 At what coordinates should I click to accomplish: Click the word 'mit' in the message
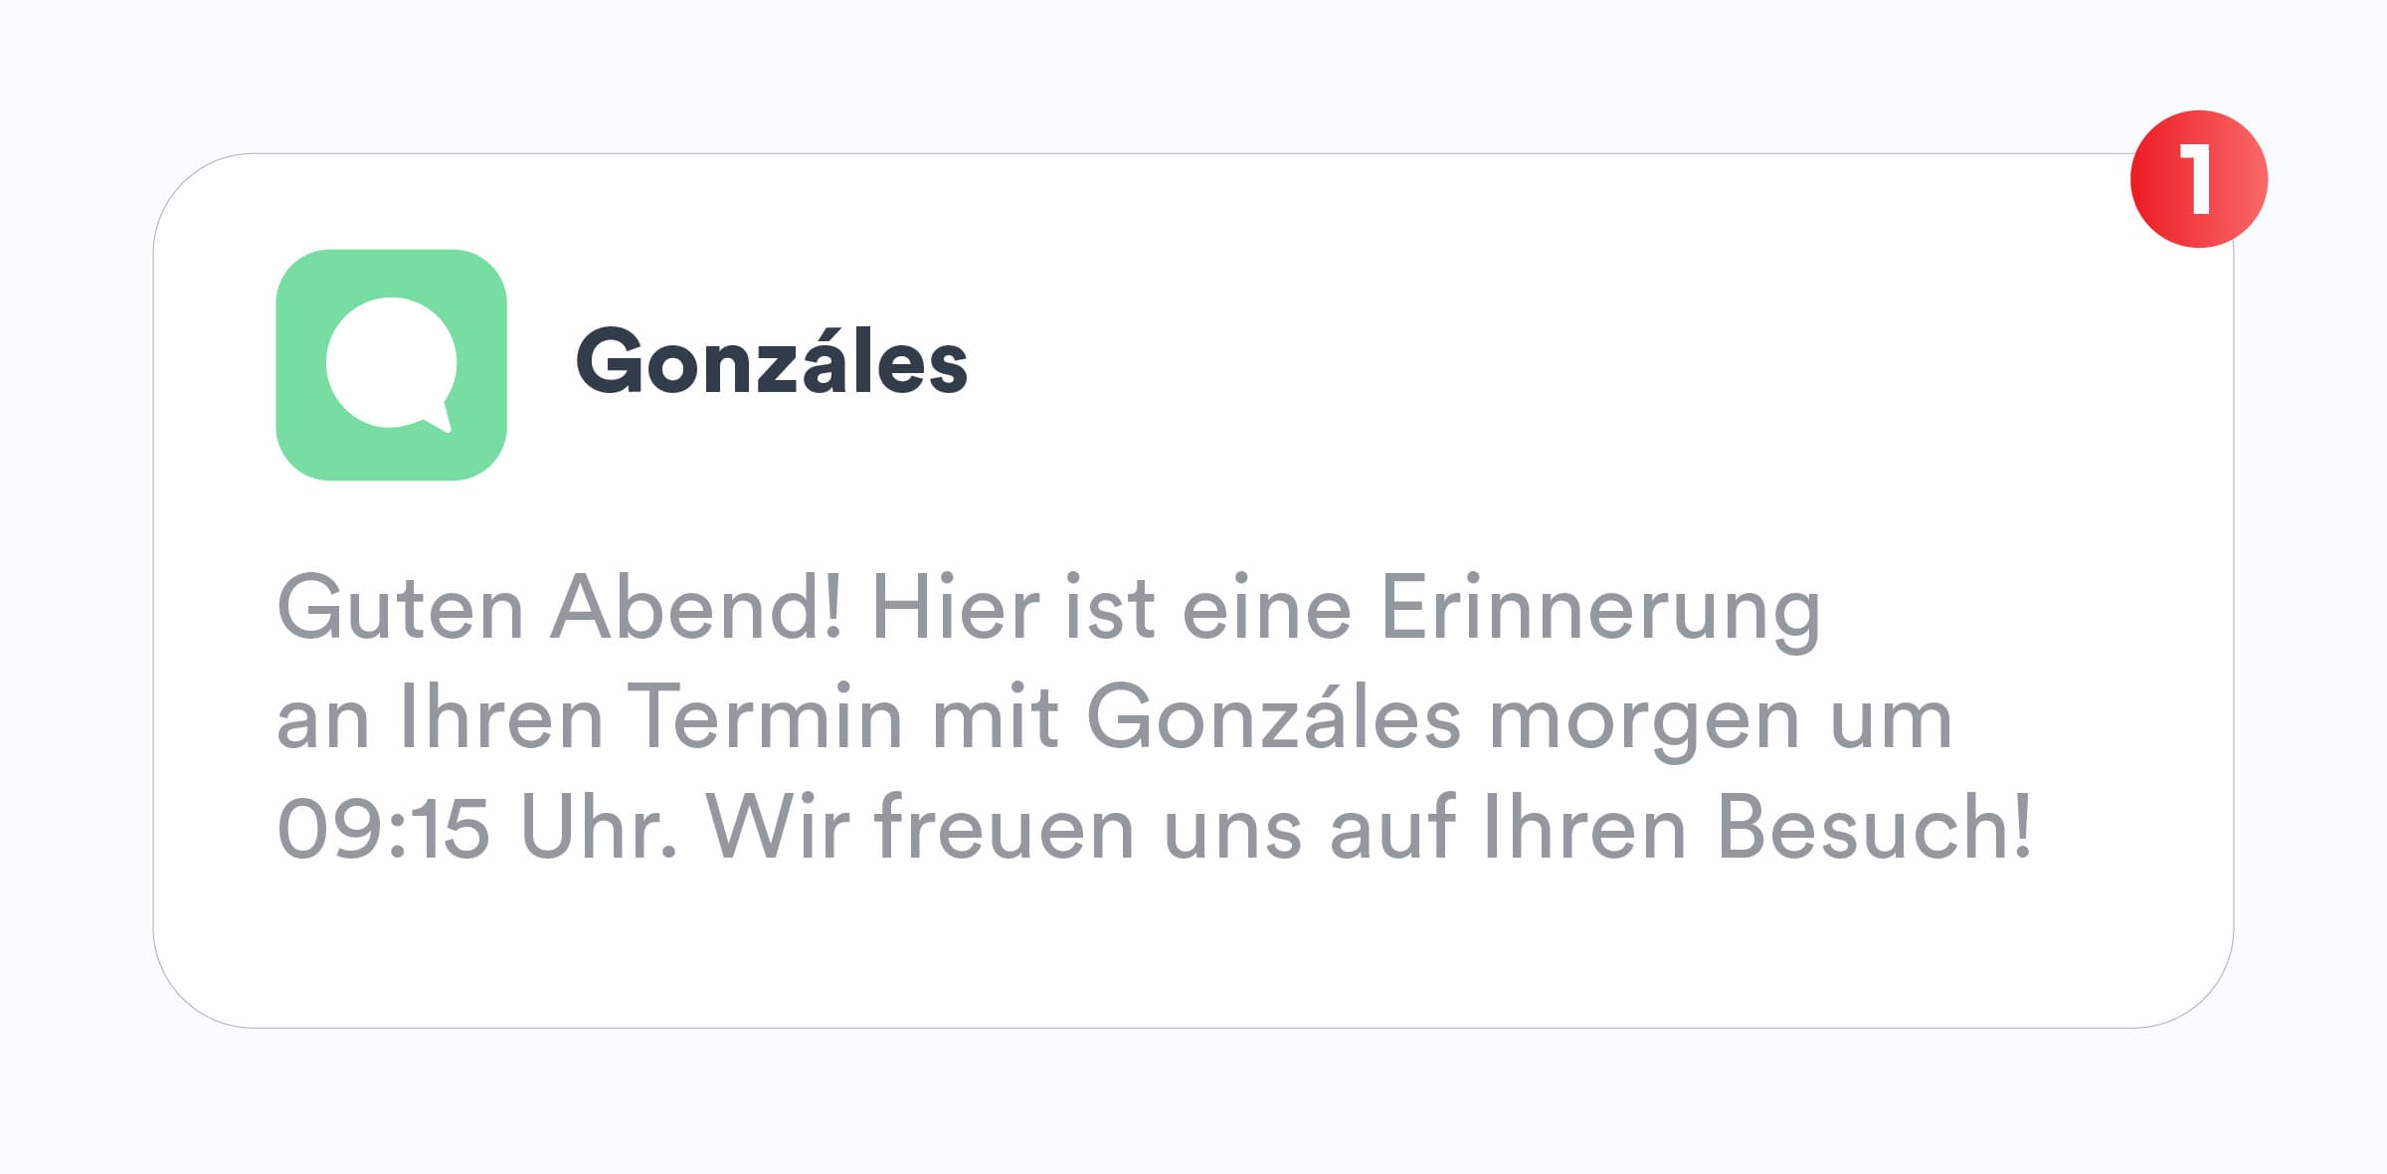pyautogui.click(x=994, y=717)
